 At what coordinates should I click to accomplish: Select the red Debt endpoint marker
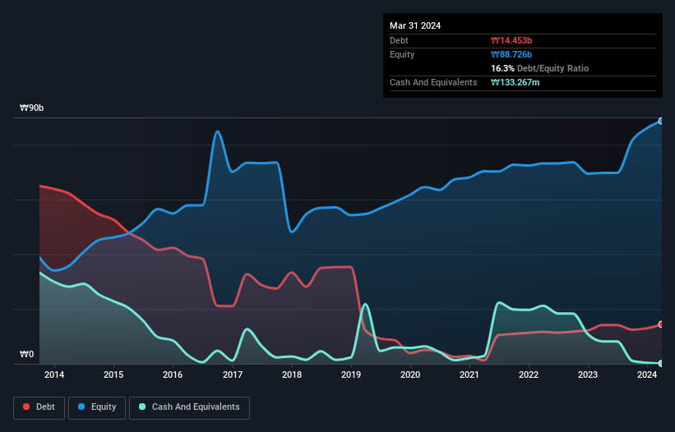point(661,324)
